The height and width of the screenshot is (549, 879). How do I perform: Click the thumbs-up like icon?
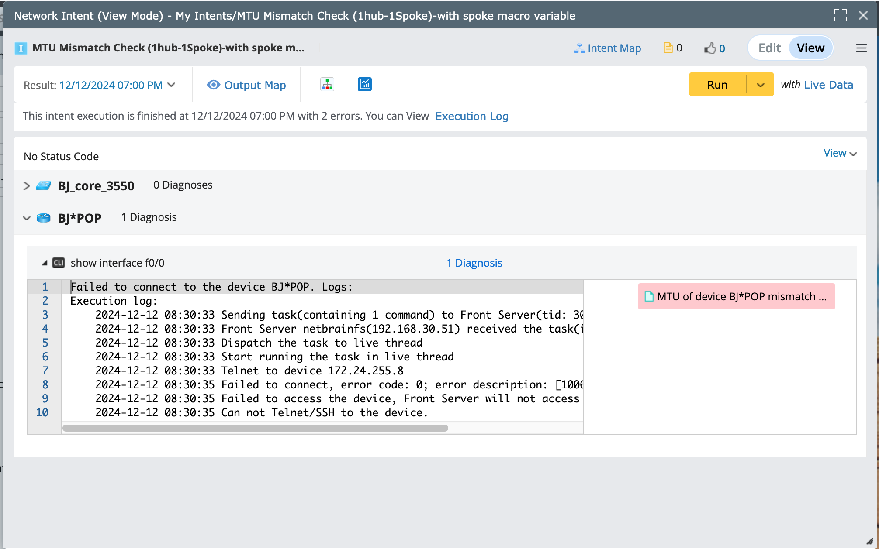pos(710,48)
